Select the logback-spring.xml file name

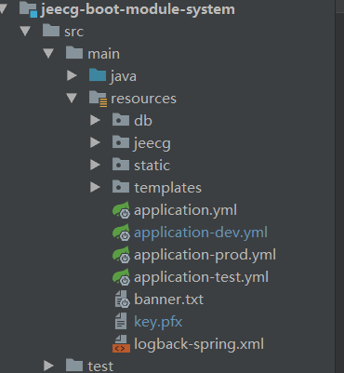click(x=199, y=345)
